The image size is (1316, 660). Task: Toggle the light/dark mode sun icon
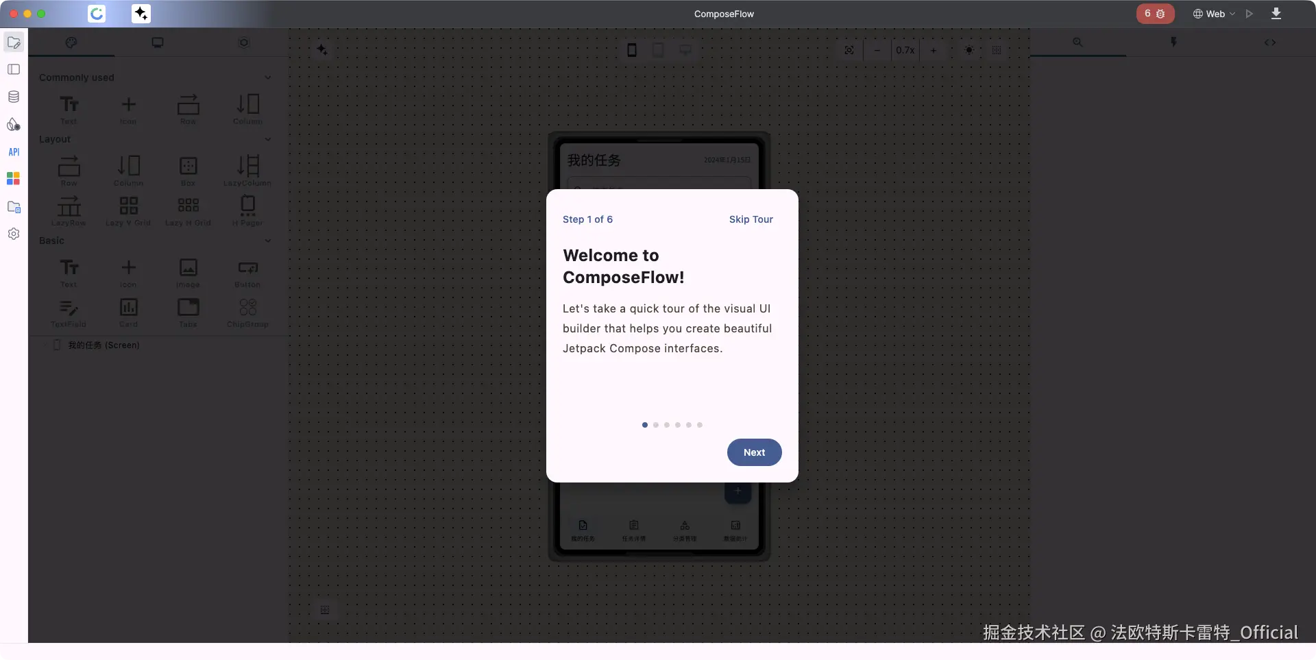point(969,50)
